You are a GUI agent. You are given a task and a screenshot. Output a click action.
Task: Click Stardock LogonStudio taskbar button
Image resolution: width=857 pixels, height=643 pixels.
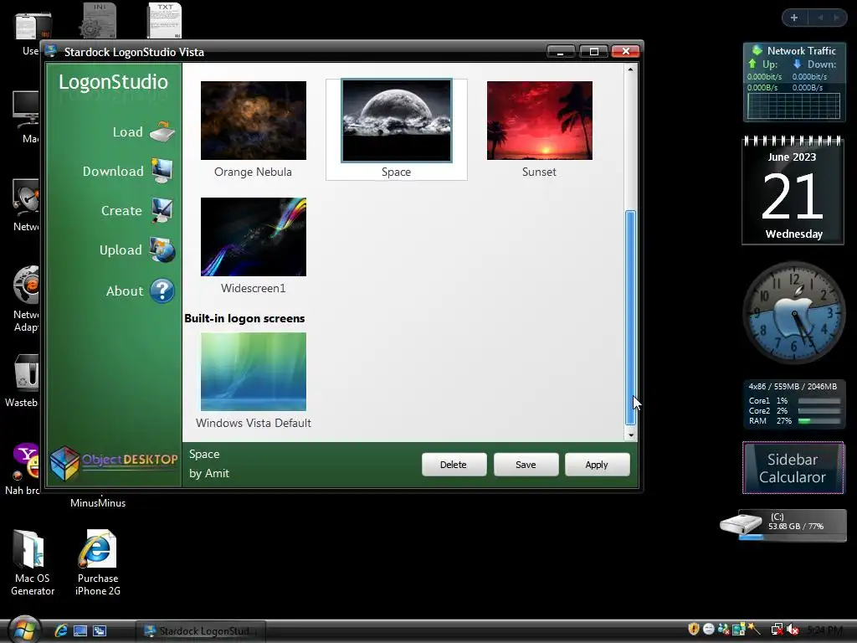[x=200, y=631]
